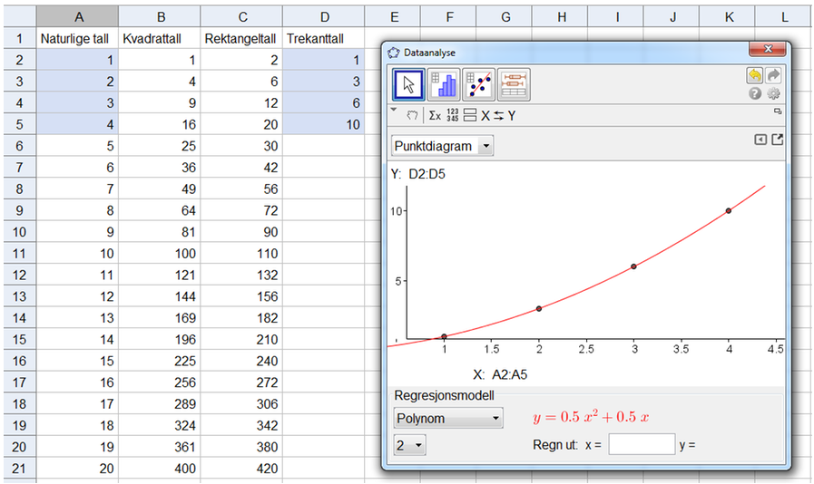Image resolution: width=814 pixels, height=484 pixels.
Task: Toggle Show second plot panel button
Action: click(x=469, y=115)
